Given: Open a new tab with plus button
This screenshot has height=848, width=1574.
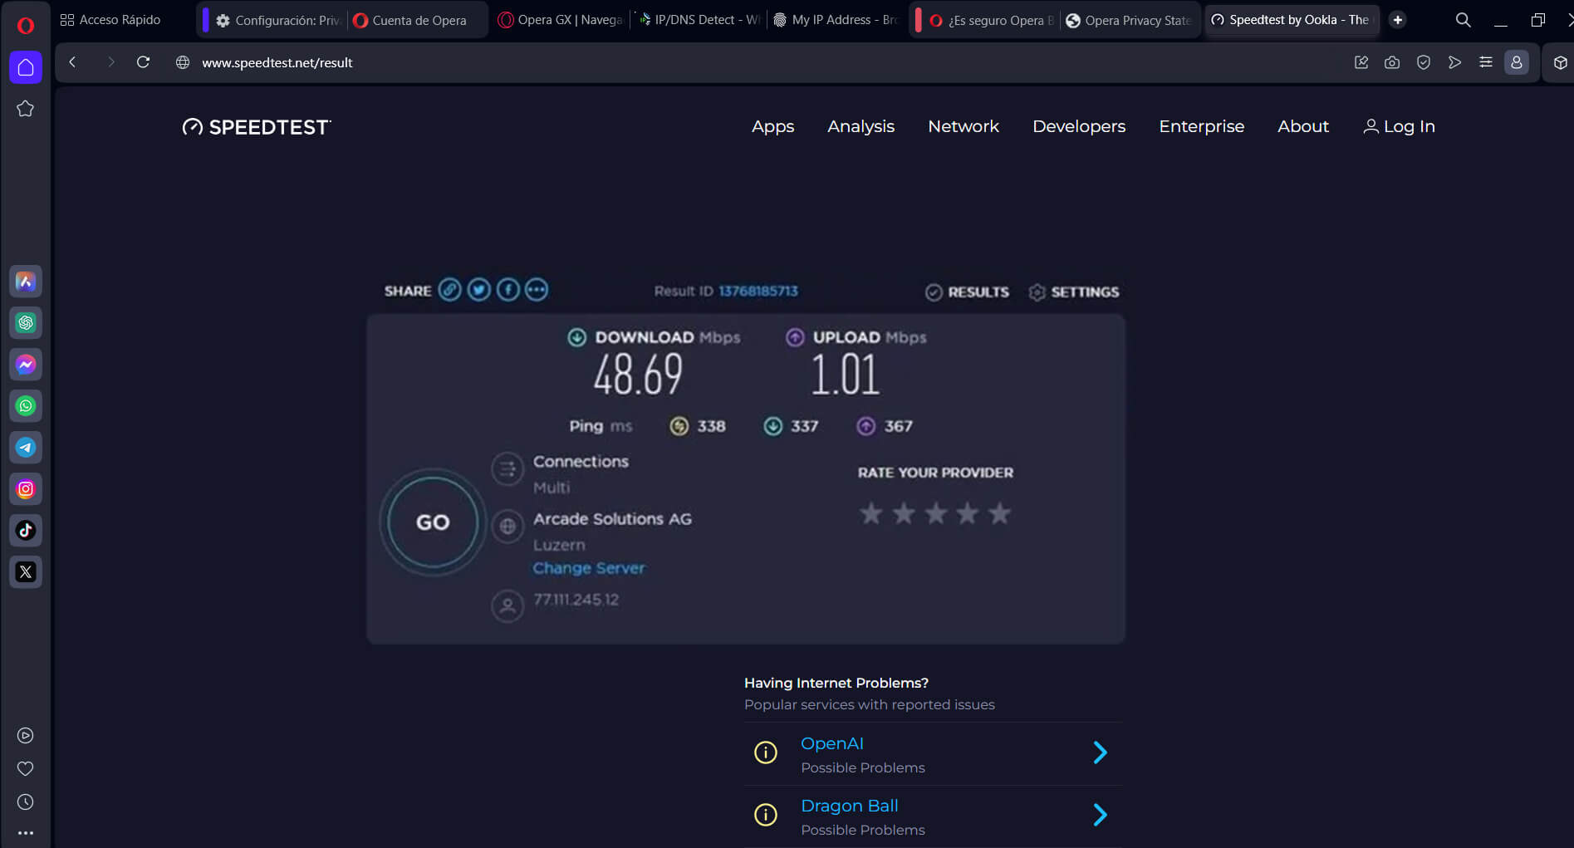Looking at the screenshot, I should pyautogui.click(x=1398, y=20).
